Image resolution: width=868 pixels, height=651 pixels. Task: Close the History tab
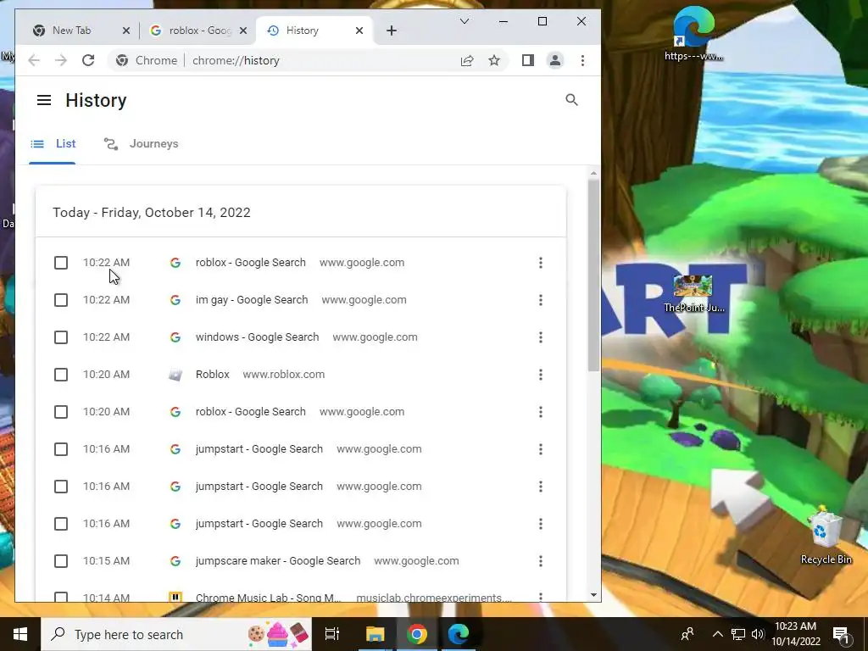[x=359, y=31]
